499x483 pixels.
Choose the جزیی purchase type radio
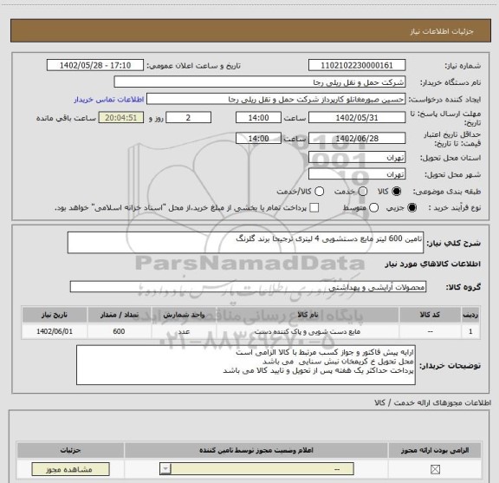click(412, 208)
